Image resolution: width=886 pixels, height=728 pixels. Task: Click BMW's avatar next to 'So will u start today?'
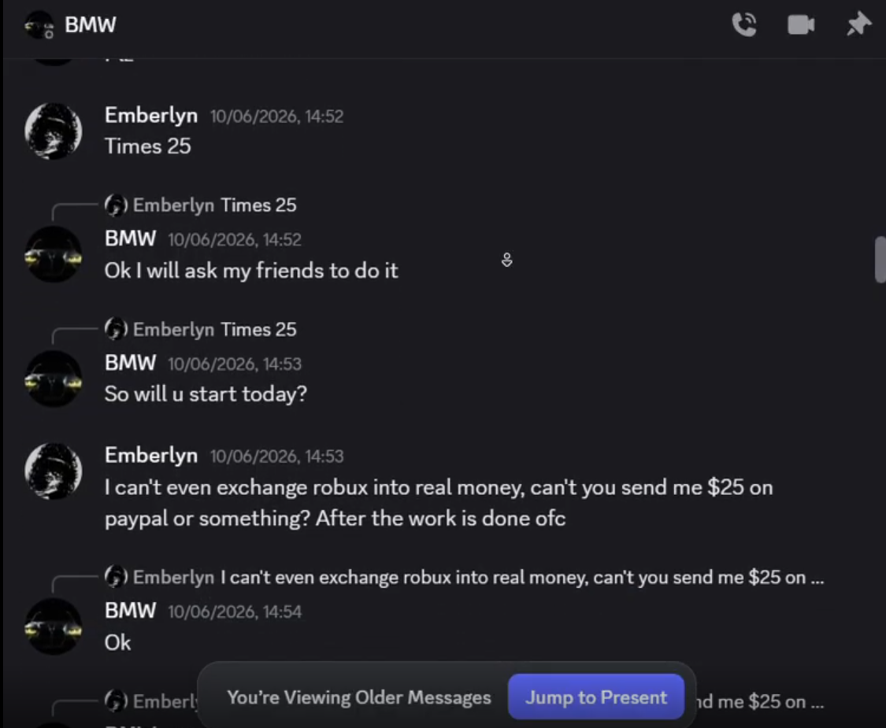[53, 379]
